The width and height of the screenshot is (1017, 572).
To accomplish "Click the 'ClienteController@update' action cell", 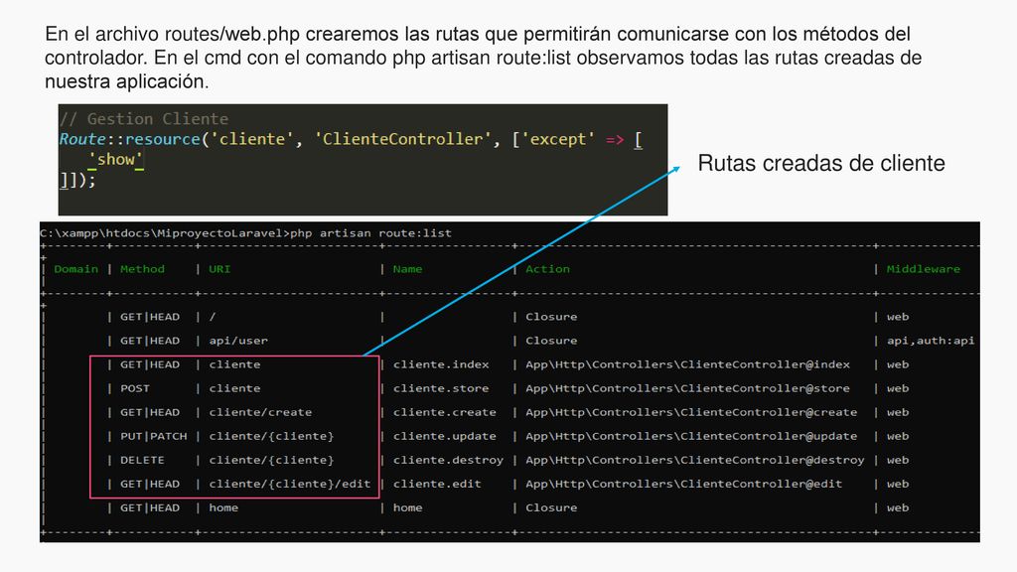I will tap(691, 437).
